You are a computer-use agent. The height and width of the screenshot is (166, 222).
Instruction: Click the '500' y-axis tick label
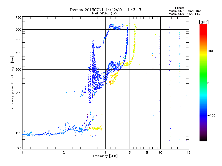click(19, 40)
